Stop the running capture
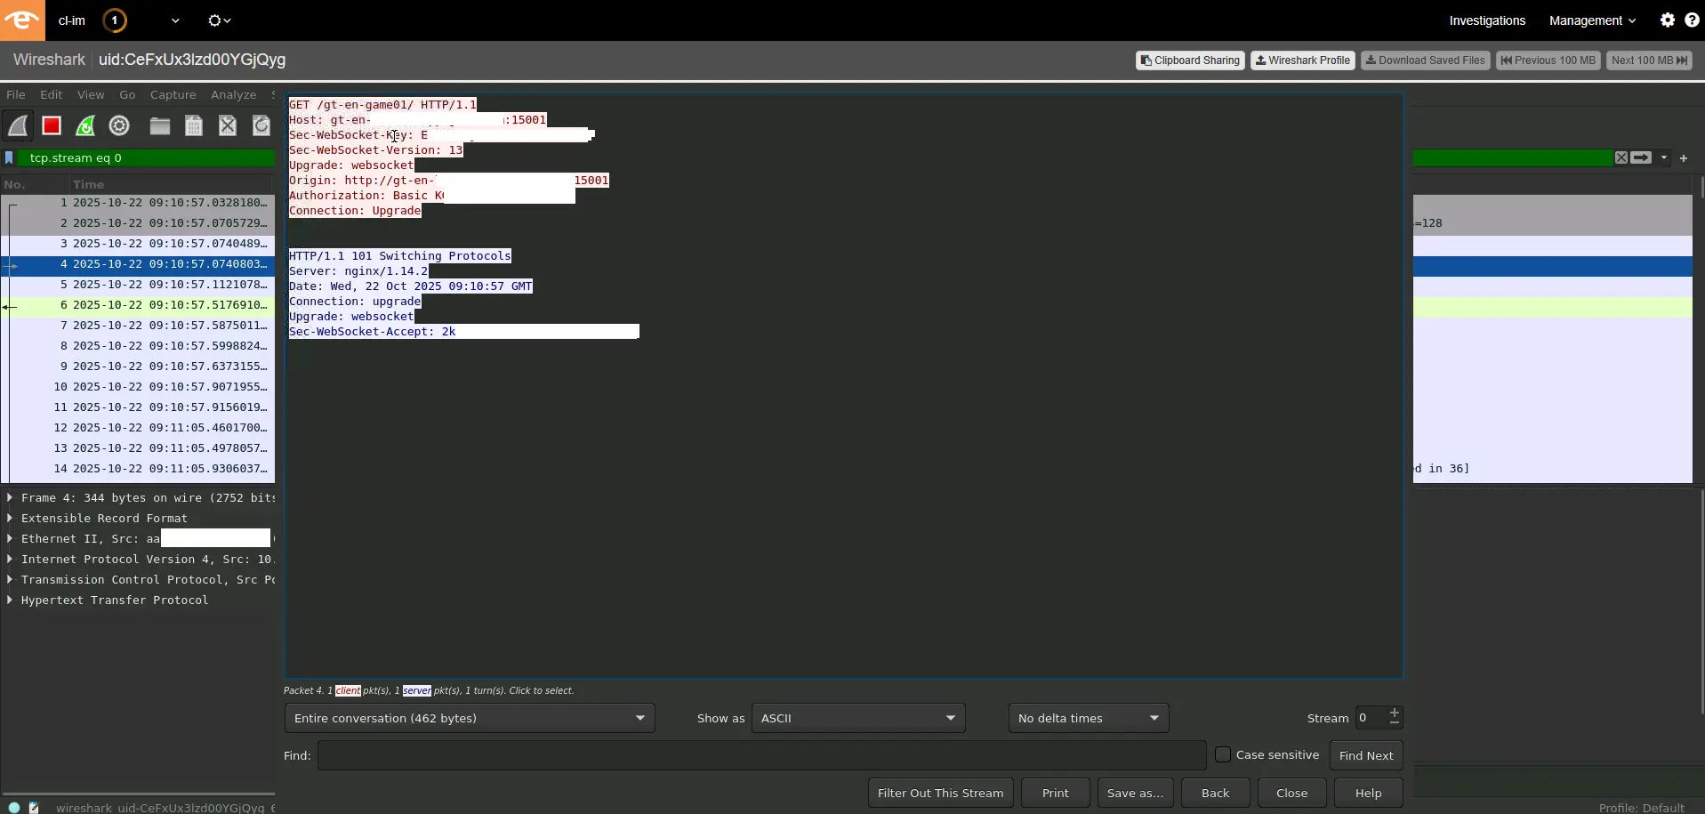This screenshot has width=1705, height=814. coord(51,125)
